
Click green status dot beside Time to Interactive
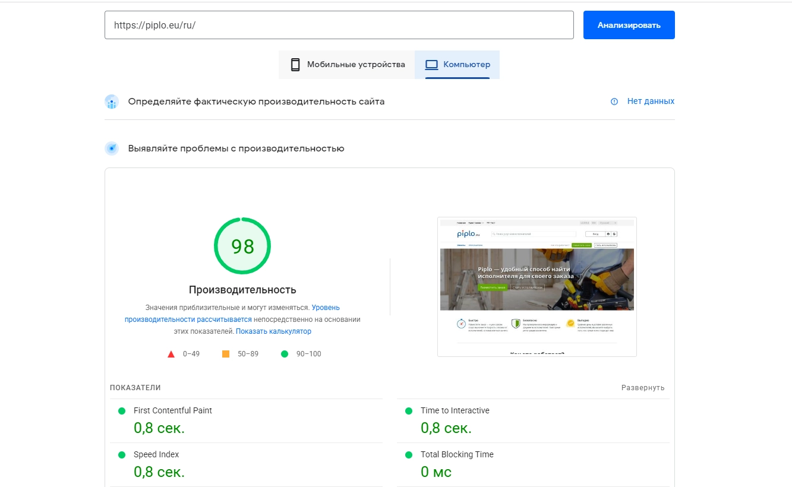point(409,411)
